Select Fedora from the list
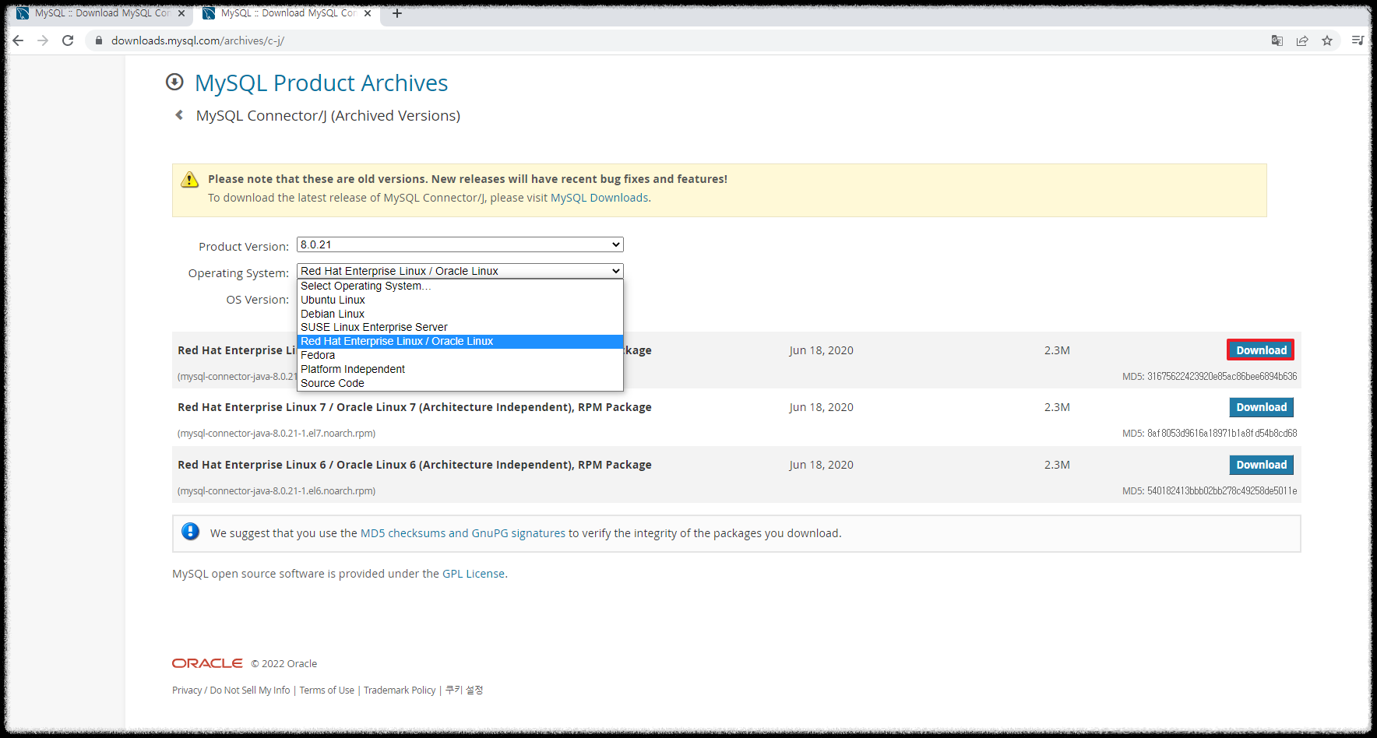This screenshot has width=1377, height=738. coord(460,355)
